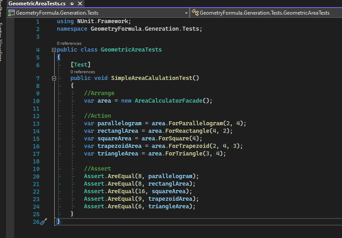The image size is (342, 238).
Task: Collapse the GeometricAreaTests class region
Action: click(x=54, y=50)
